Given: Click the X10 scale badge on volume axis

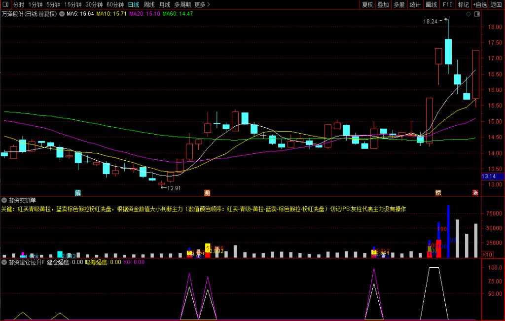Looking at the screenshot, I should point(486,254).
